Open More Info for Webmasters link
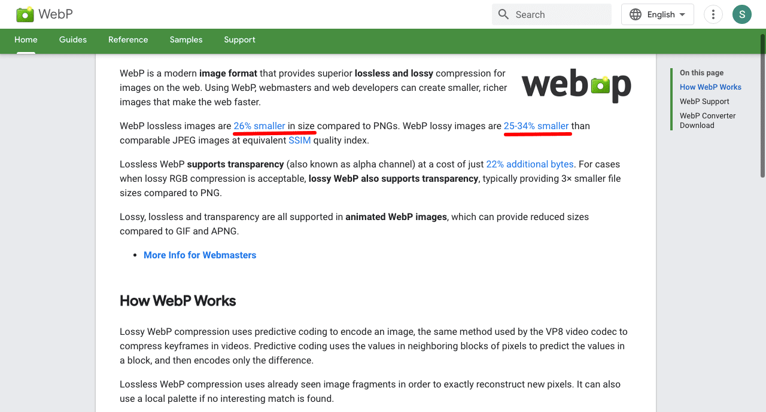 coord(200,255)
